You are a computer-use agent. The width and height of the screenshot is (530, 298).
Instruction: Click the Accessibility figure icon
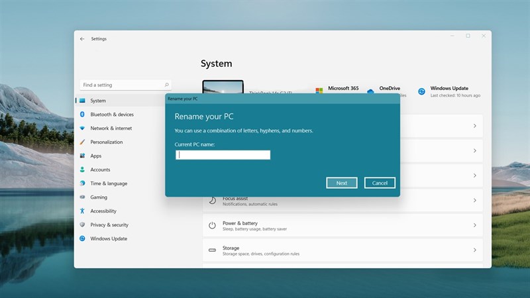[82, 211]
